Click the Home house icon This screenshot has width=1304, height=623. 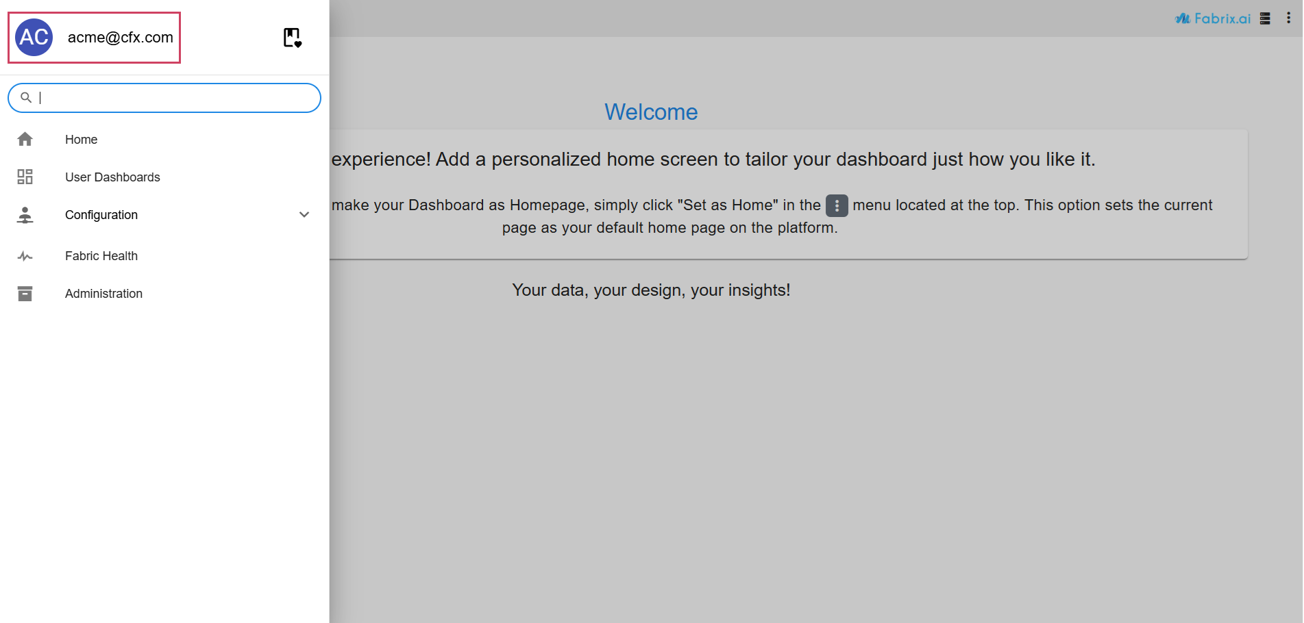click(x=25, y=140)
